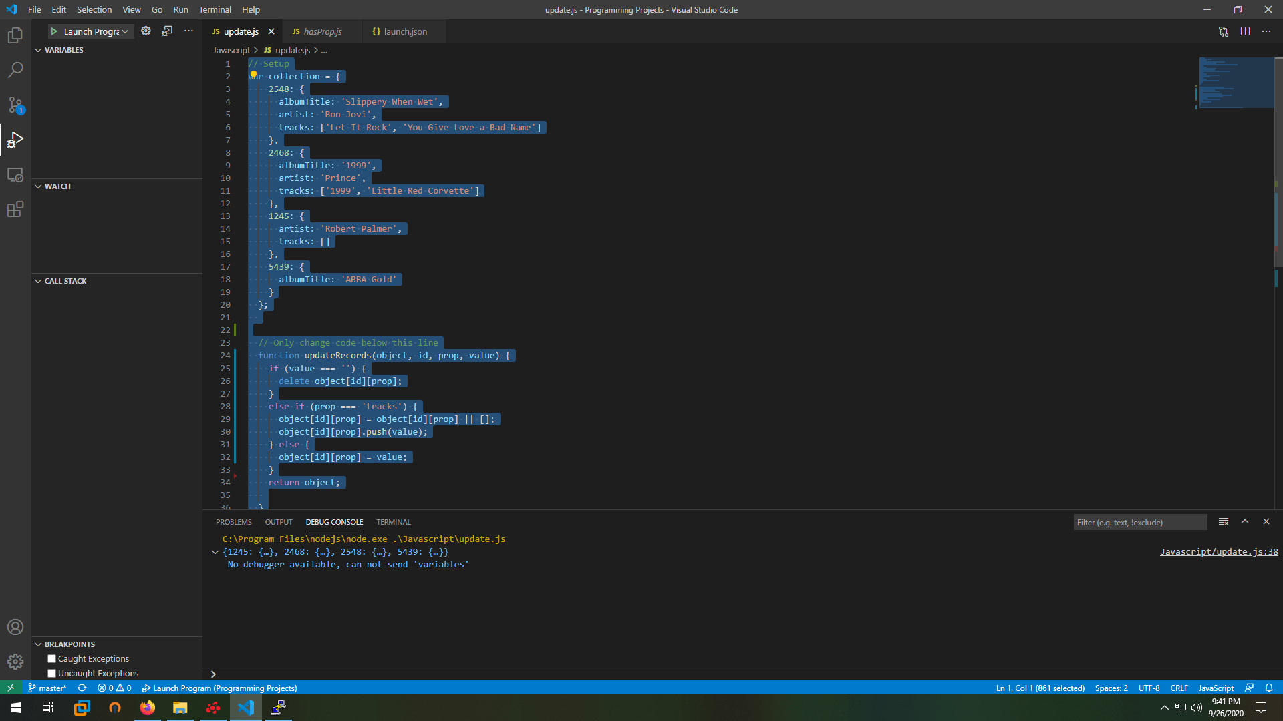The width and height of the screenshot is (1283, 721).
Task: Open Javascript/update.js:38 source link
Action: (1218, 551)
